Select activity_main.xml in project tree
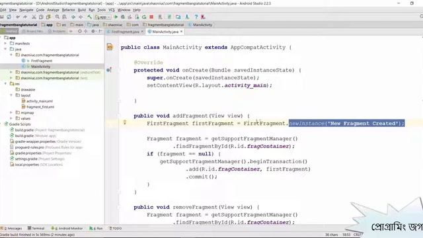 40,101
